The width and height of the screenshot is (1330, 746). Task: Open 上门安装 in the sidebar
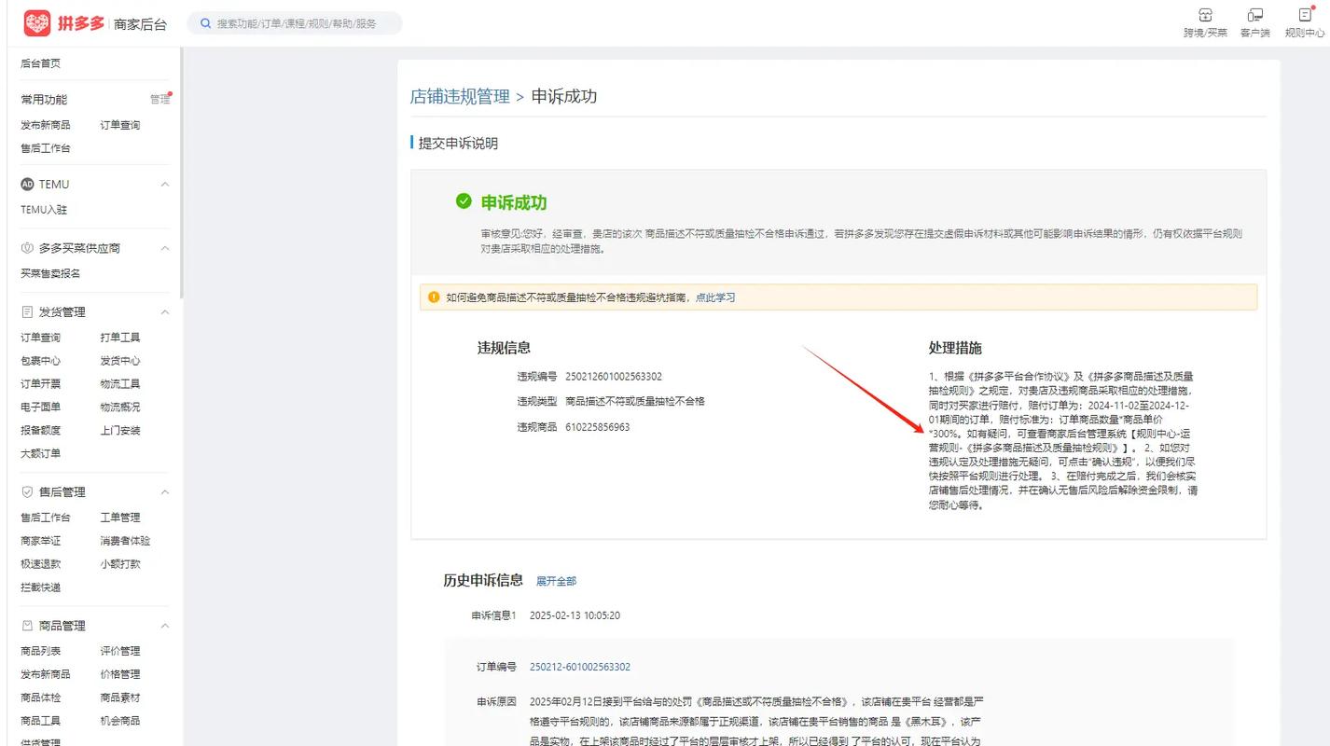[x=120, y=431]
